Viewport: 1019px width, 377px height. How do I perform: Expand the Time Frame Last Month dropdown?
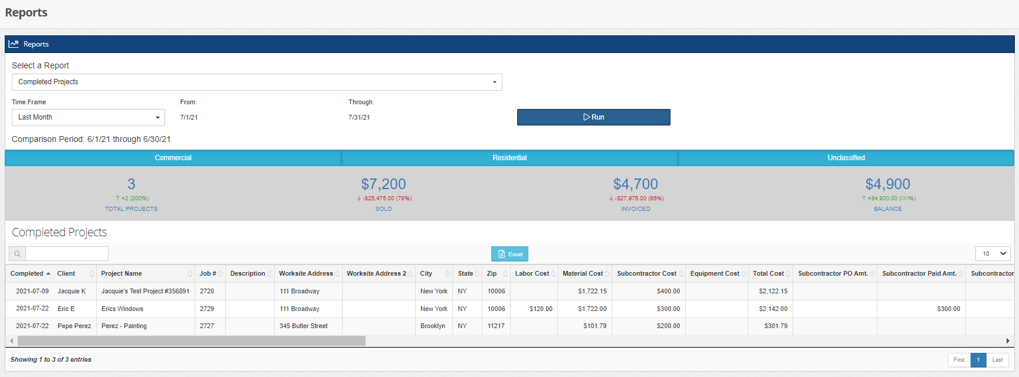click(x=88, y=117)
